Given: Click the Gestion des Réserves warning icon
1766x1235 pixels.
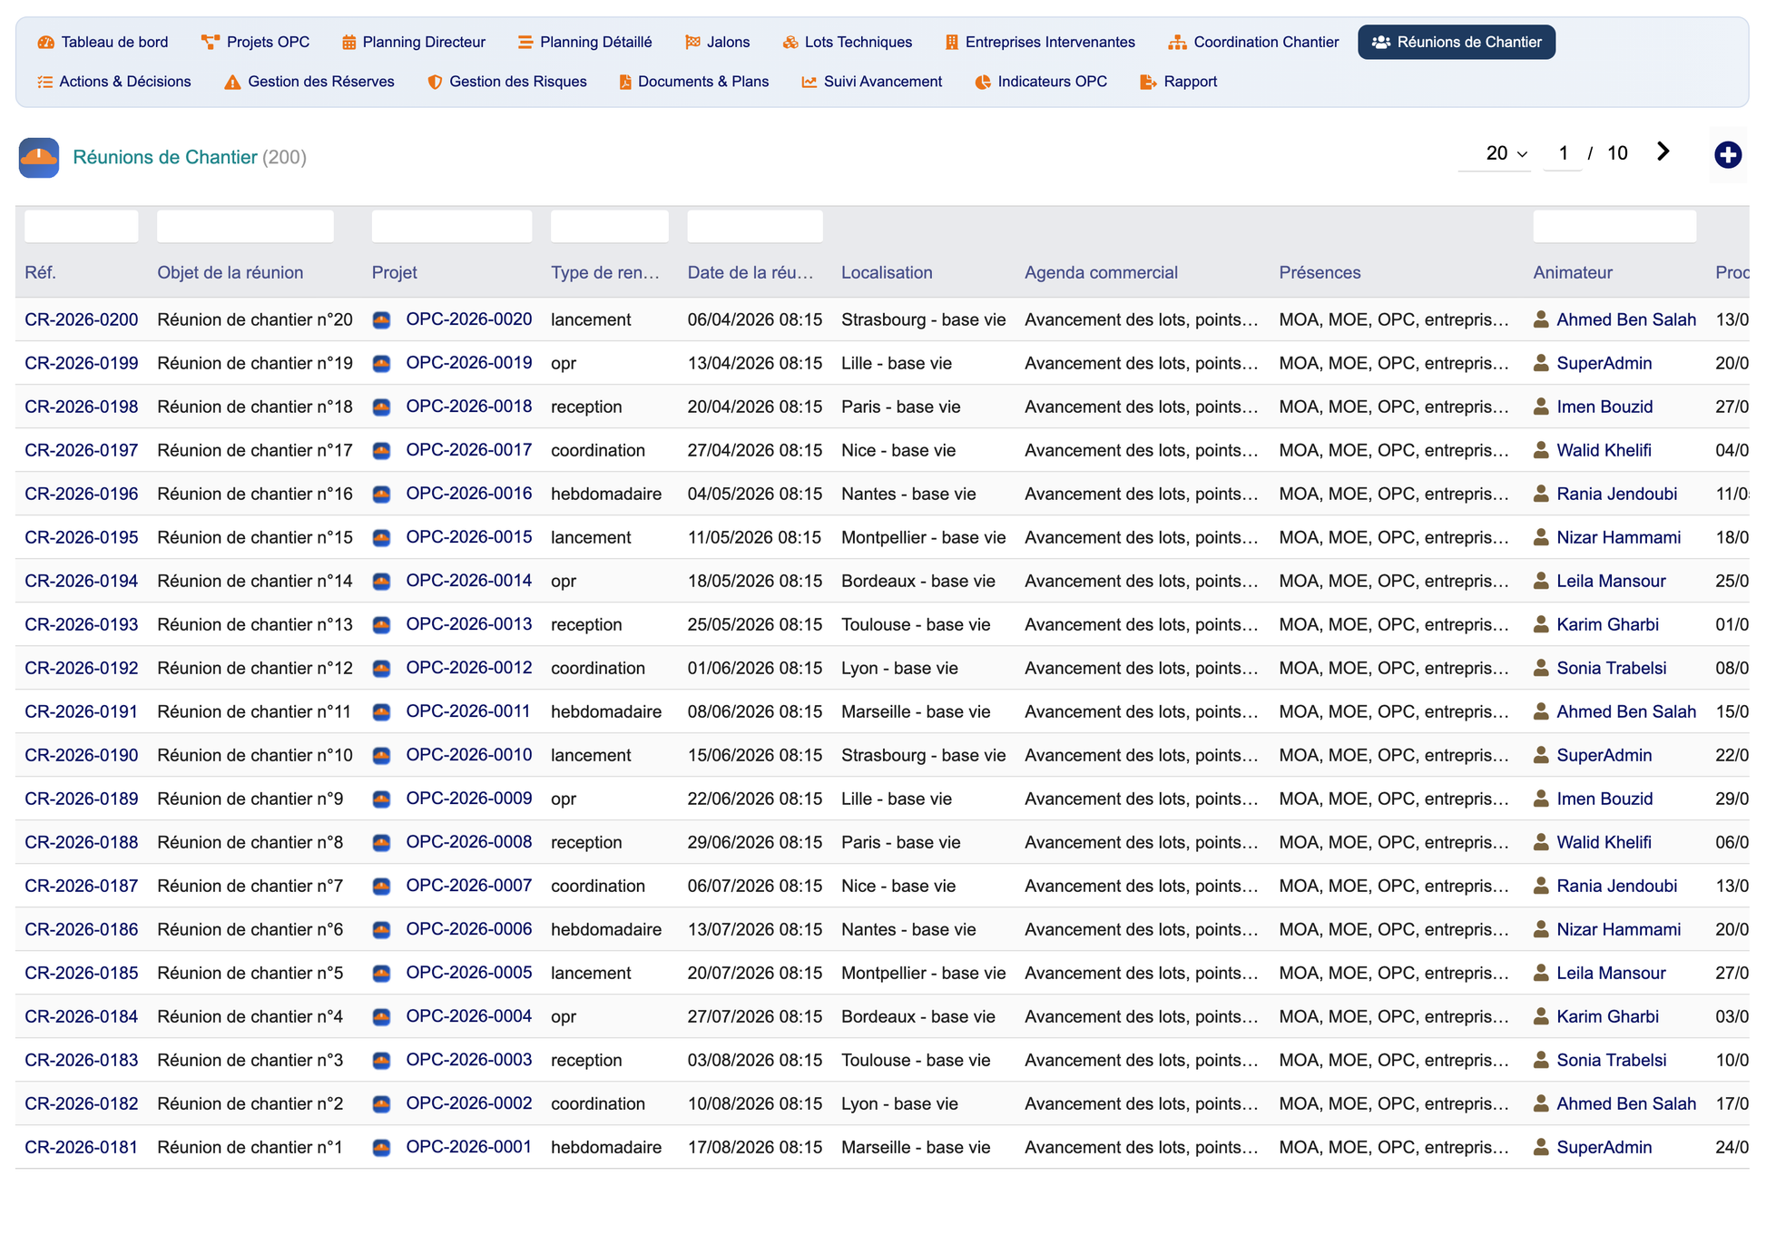Looking at the screenshot, I should [232, 82].
